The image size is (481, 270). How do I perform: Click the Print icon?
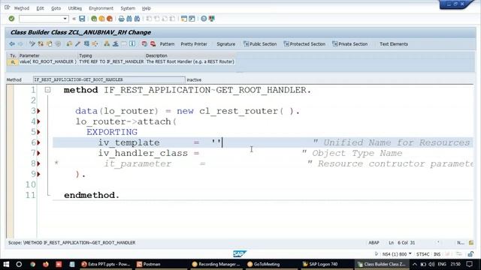point(122,19)
